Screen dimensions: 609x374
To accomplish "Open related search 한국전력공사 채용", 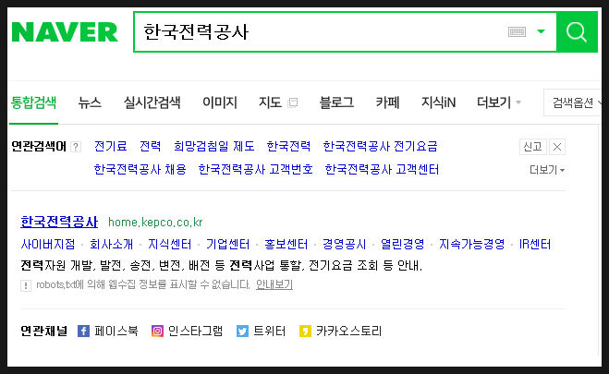I will point(140,170).
